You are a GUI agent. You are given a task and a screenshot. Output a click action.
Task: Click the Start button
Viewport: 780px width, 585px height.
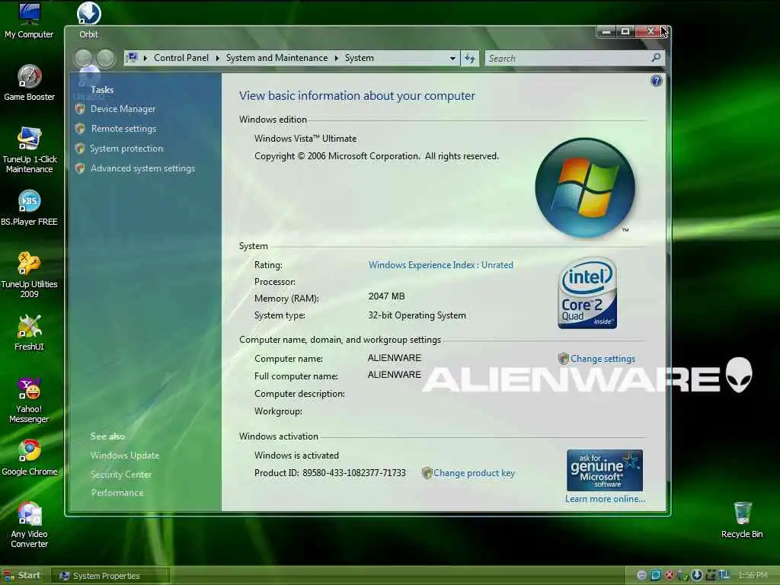pos(22,575)
